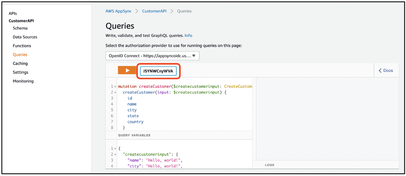Click the "city" key in query variables
The height and width of the screenshot is (176, 406).
(x=134, y=166)
